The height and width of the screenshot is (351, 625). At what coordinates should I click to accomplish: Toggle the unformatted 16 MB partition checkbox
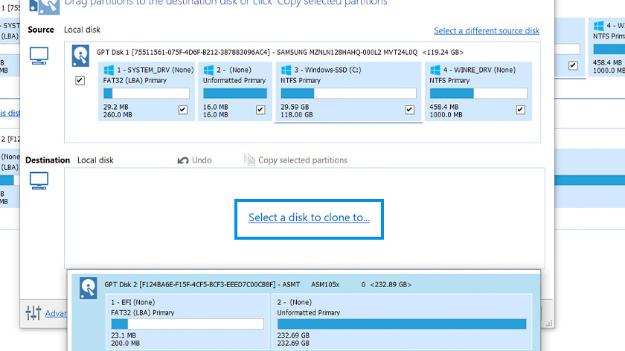(260, 110)
